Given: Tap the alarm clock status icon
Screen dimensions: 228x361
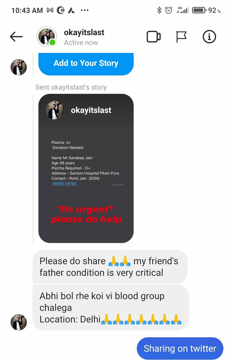Looking at the screenshot, I should pos(169,10).
